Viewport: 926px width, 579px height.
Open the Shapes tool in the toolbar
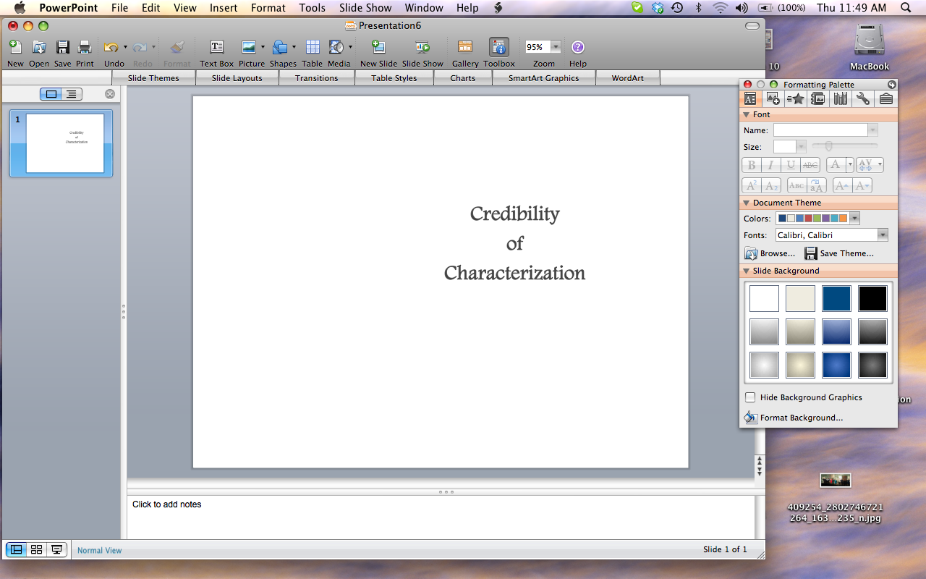pos(279,47)
